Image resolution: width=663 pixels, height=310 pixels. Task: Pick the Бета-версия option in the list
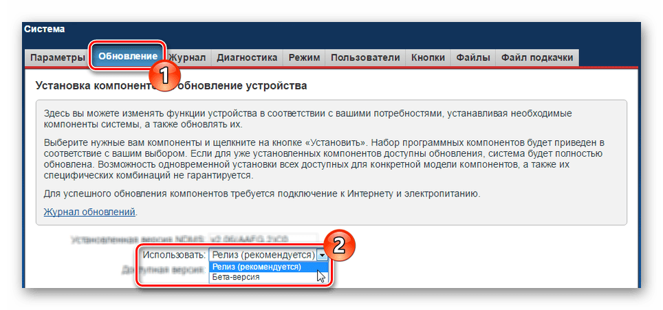pos(236,277)
